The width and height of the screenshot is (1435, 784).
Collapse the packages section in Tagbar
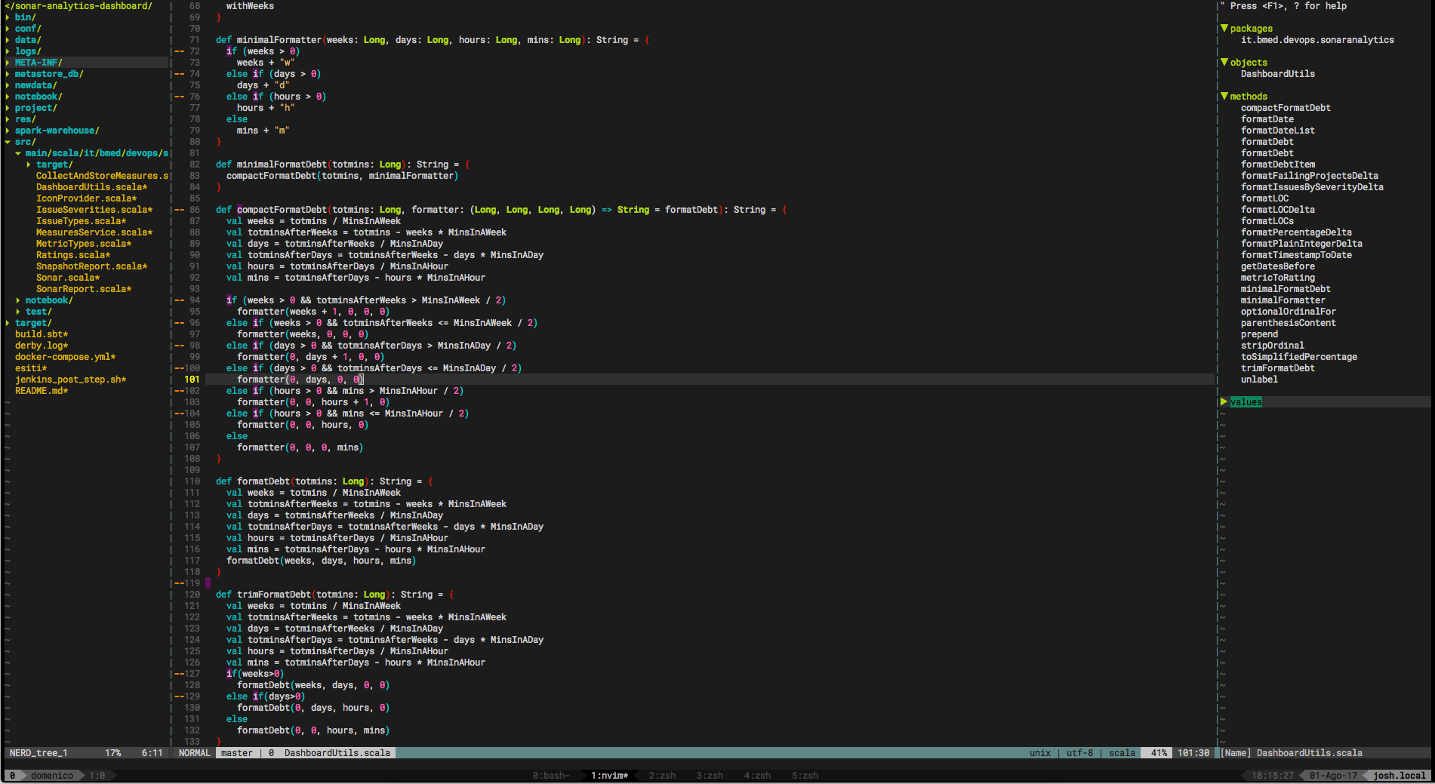(1224, 29)
